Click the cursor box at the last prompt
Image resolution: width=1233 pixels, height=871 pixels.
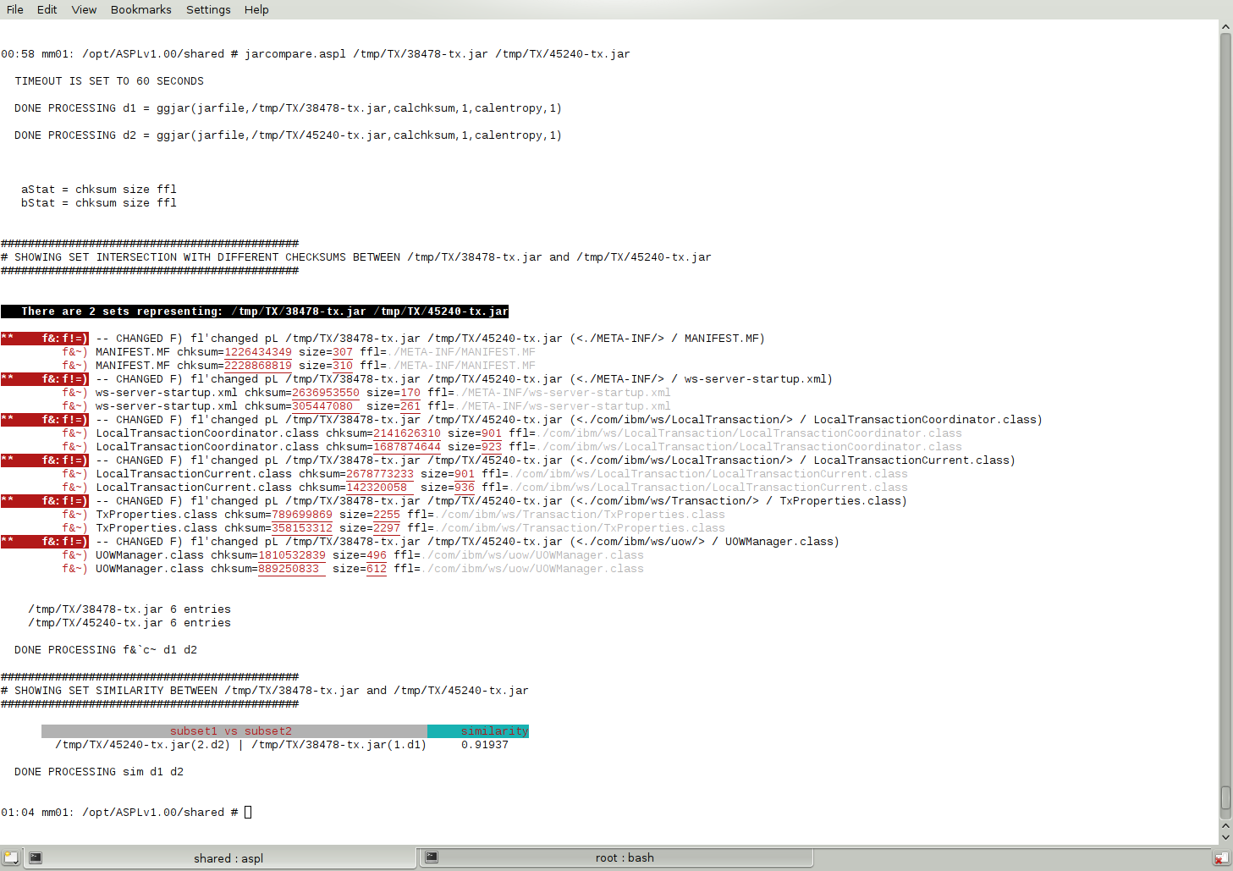coord(248,813)
